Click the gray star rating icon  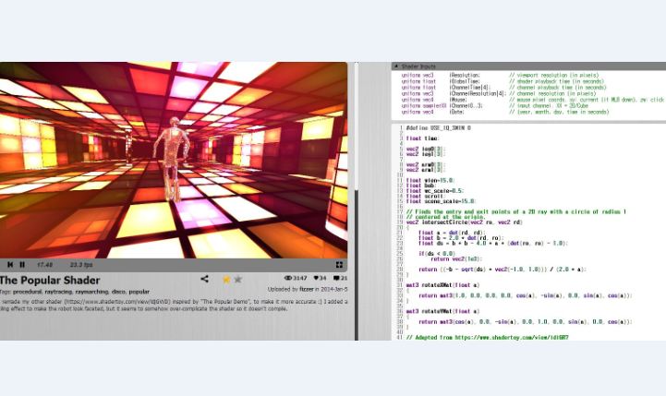[238, 280]
